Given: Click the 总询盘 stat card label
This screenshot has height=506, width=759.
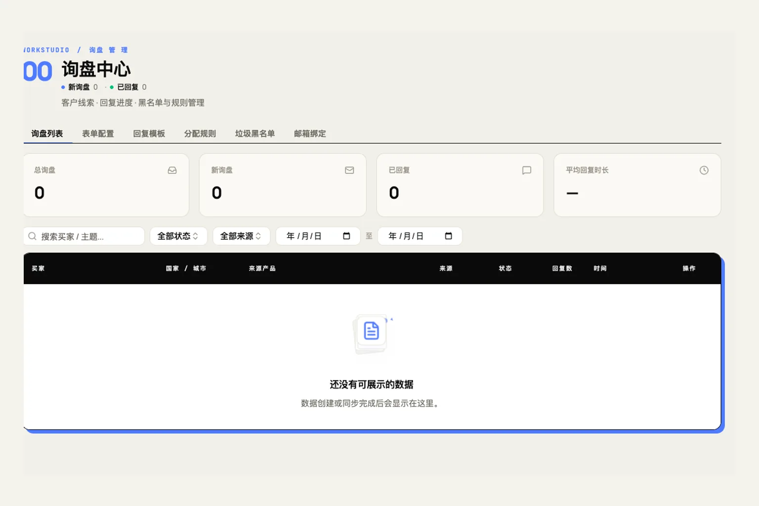Looking at the screenshot, I should click(x=44, y=170).
